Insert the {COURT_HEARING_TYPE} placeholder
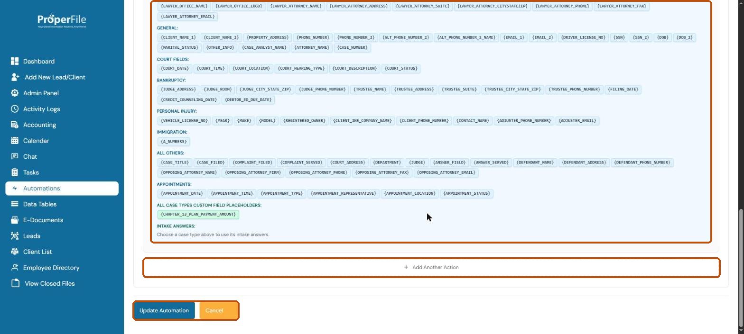Screen dimensions: 744x334 click(301, 69)
